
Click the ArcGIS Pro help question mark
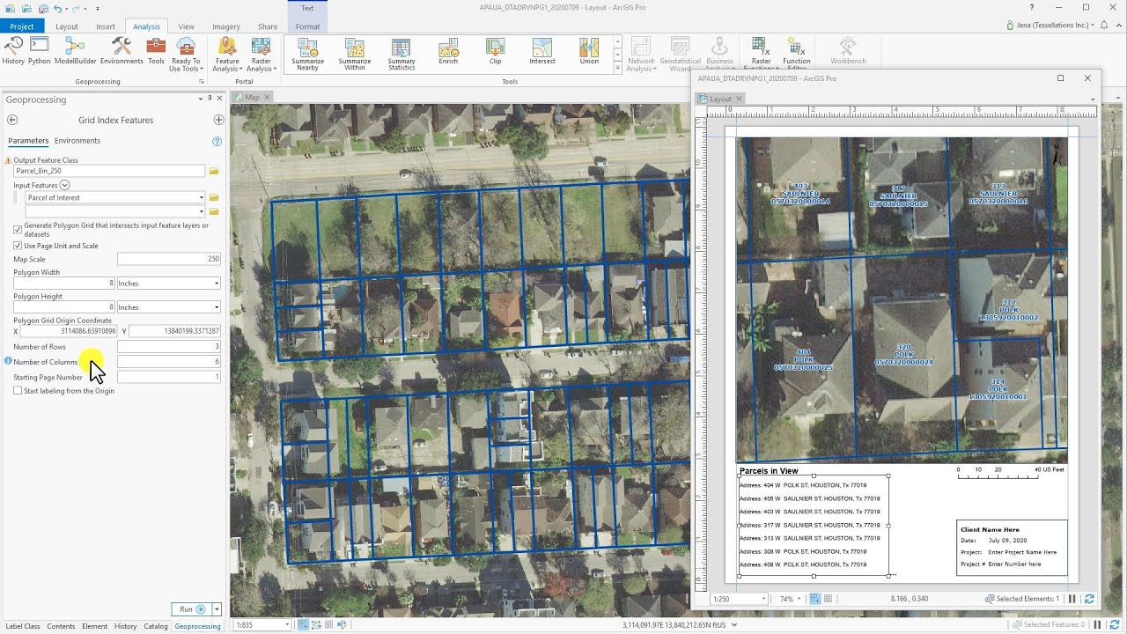click(x=1032, y=8)
